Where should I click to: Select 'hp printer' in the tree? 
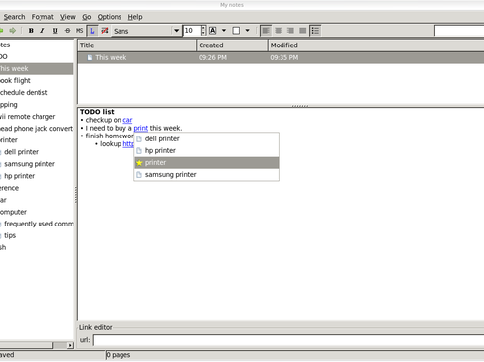19,176
